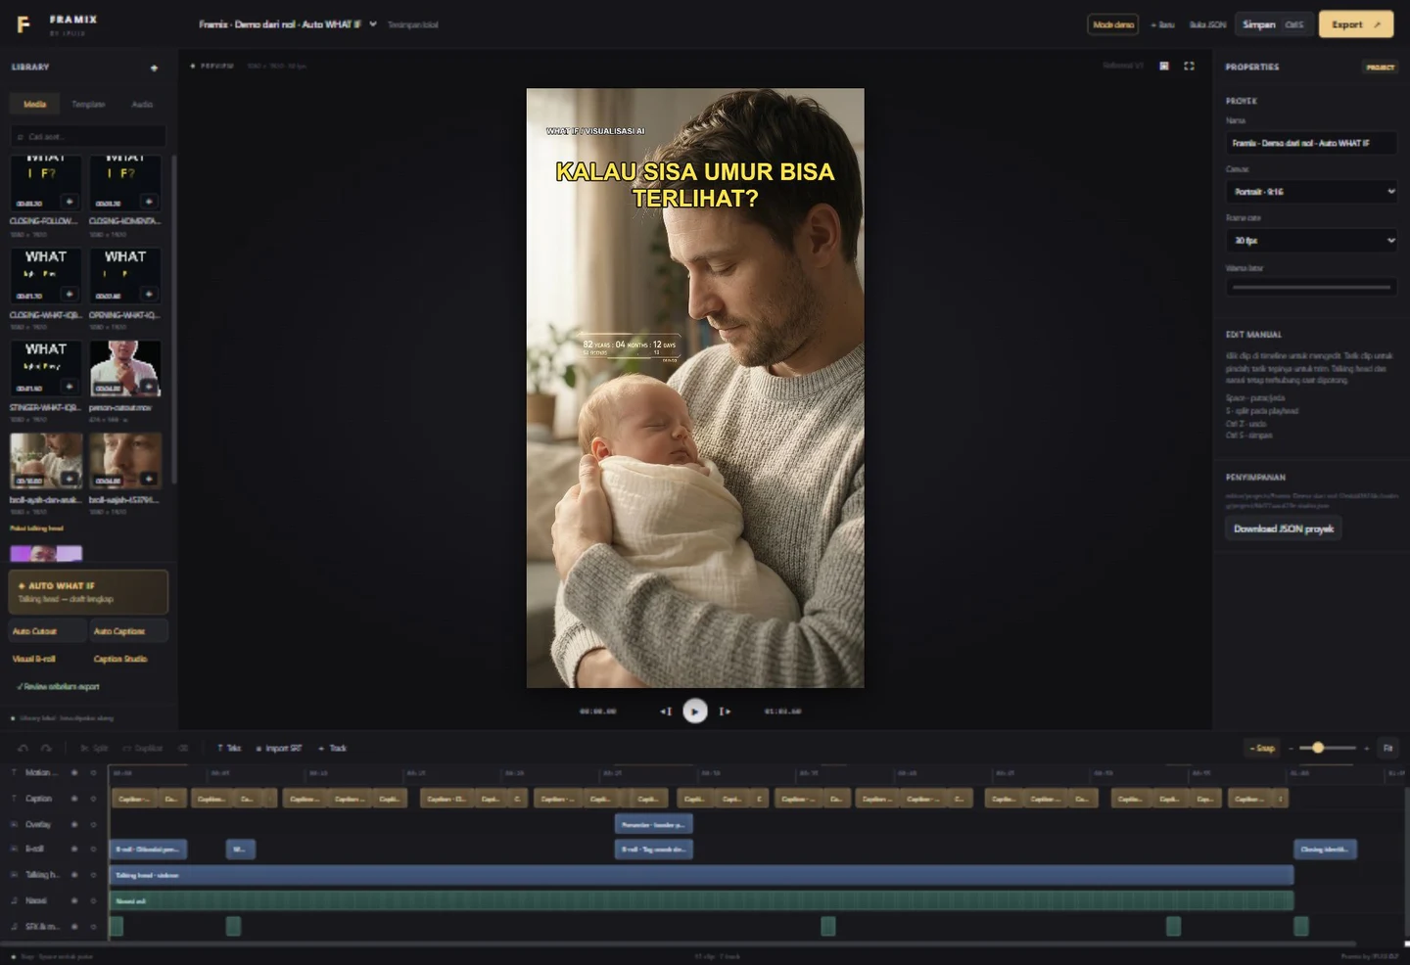Select the Closing B-roll clip at timeline end

point(1325,850)
